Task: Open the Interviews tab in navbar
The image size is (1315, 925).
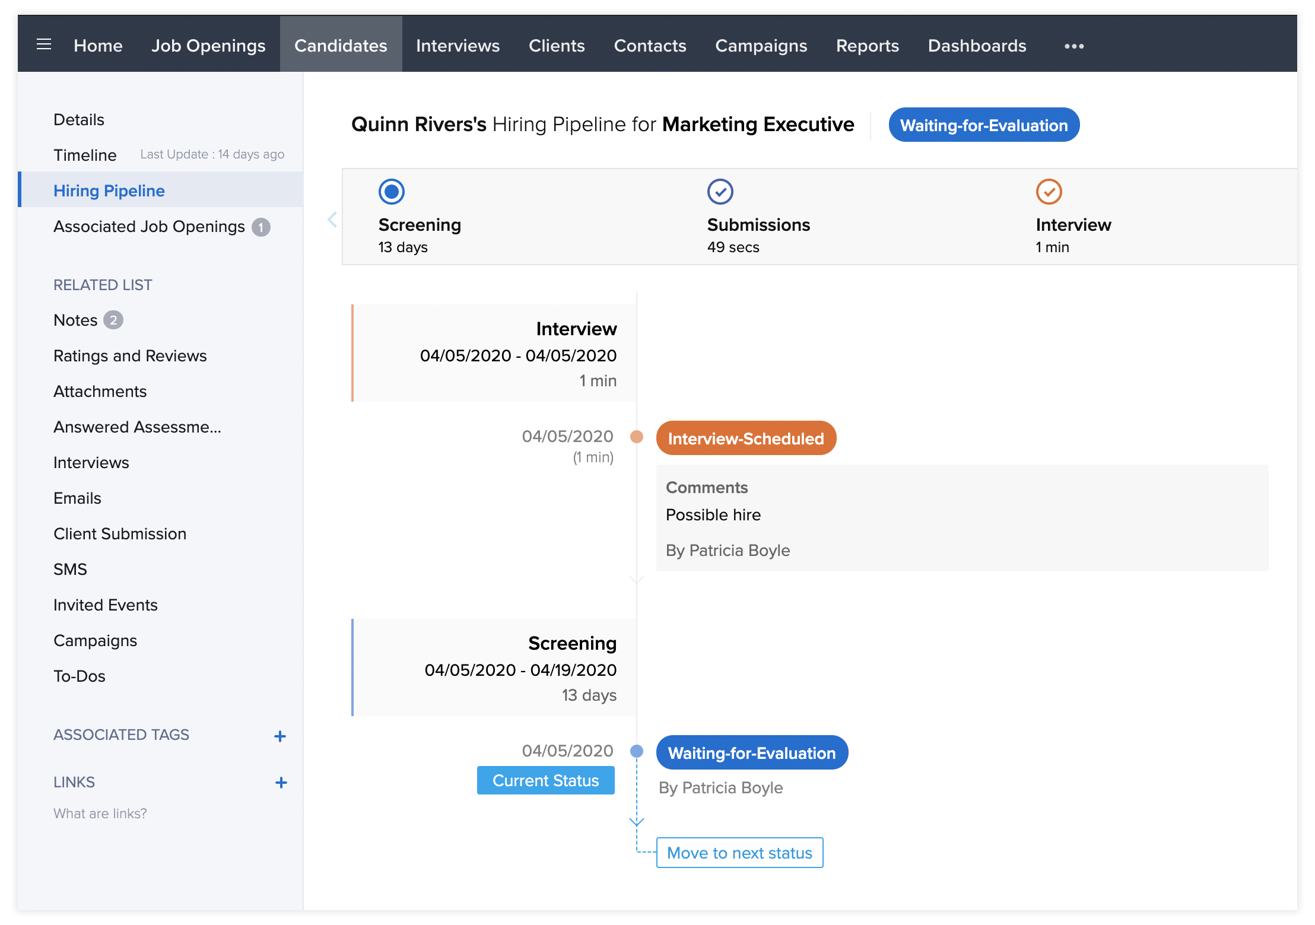Action: point(458,46)
